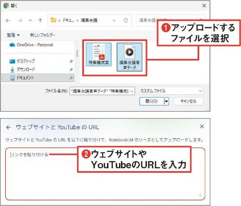Click the pin icon beside ダウンロード
Screen dimensions: 241x206
coord(71,70)
